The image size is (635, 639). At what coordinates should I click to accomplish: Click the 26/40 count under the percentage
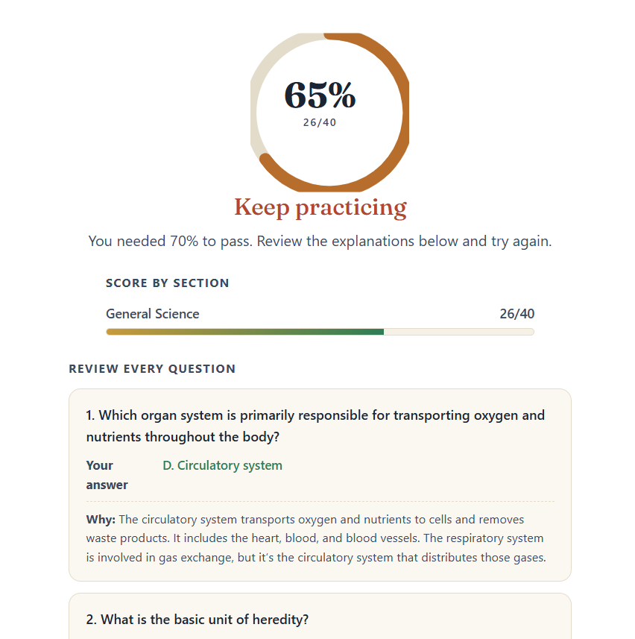[320, 122]
